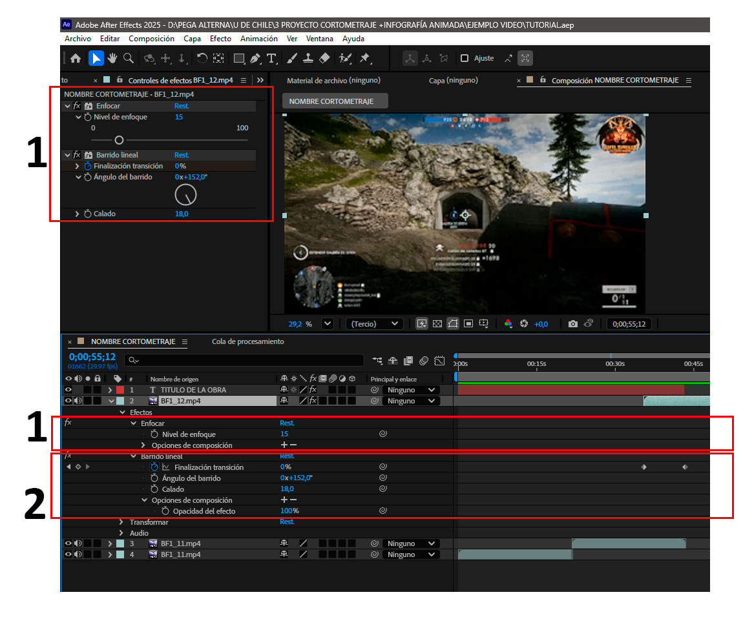Click the Ángulo del barrido dial
The image size is (743, 619).
click(186, 195)
